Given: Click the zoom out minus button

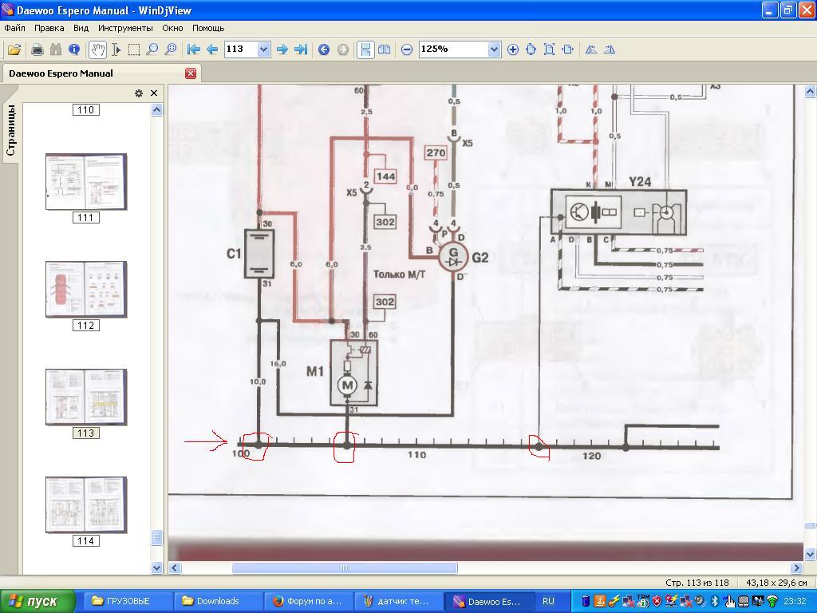Looking at the screenshot, I should point(407,49).
